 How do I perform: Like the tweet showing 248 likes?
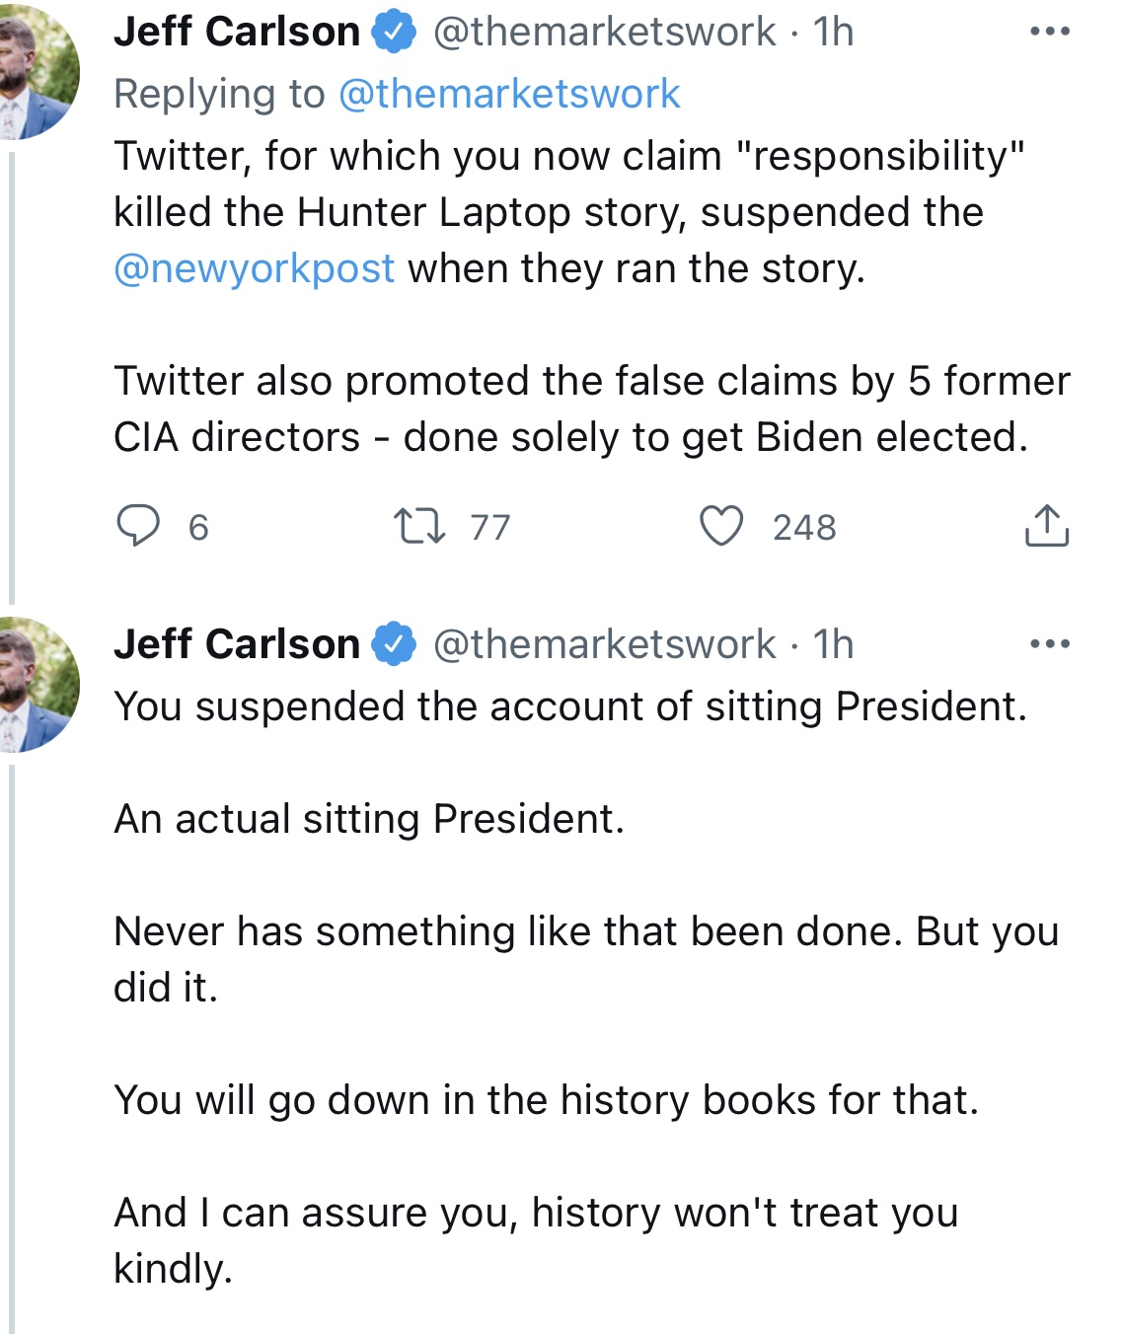pos(721,526)
